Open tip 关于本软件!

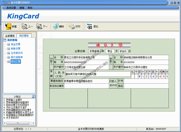click(x=11, y=118)
